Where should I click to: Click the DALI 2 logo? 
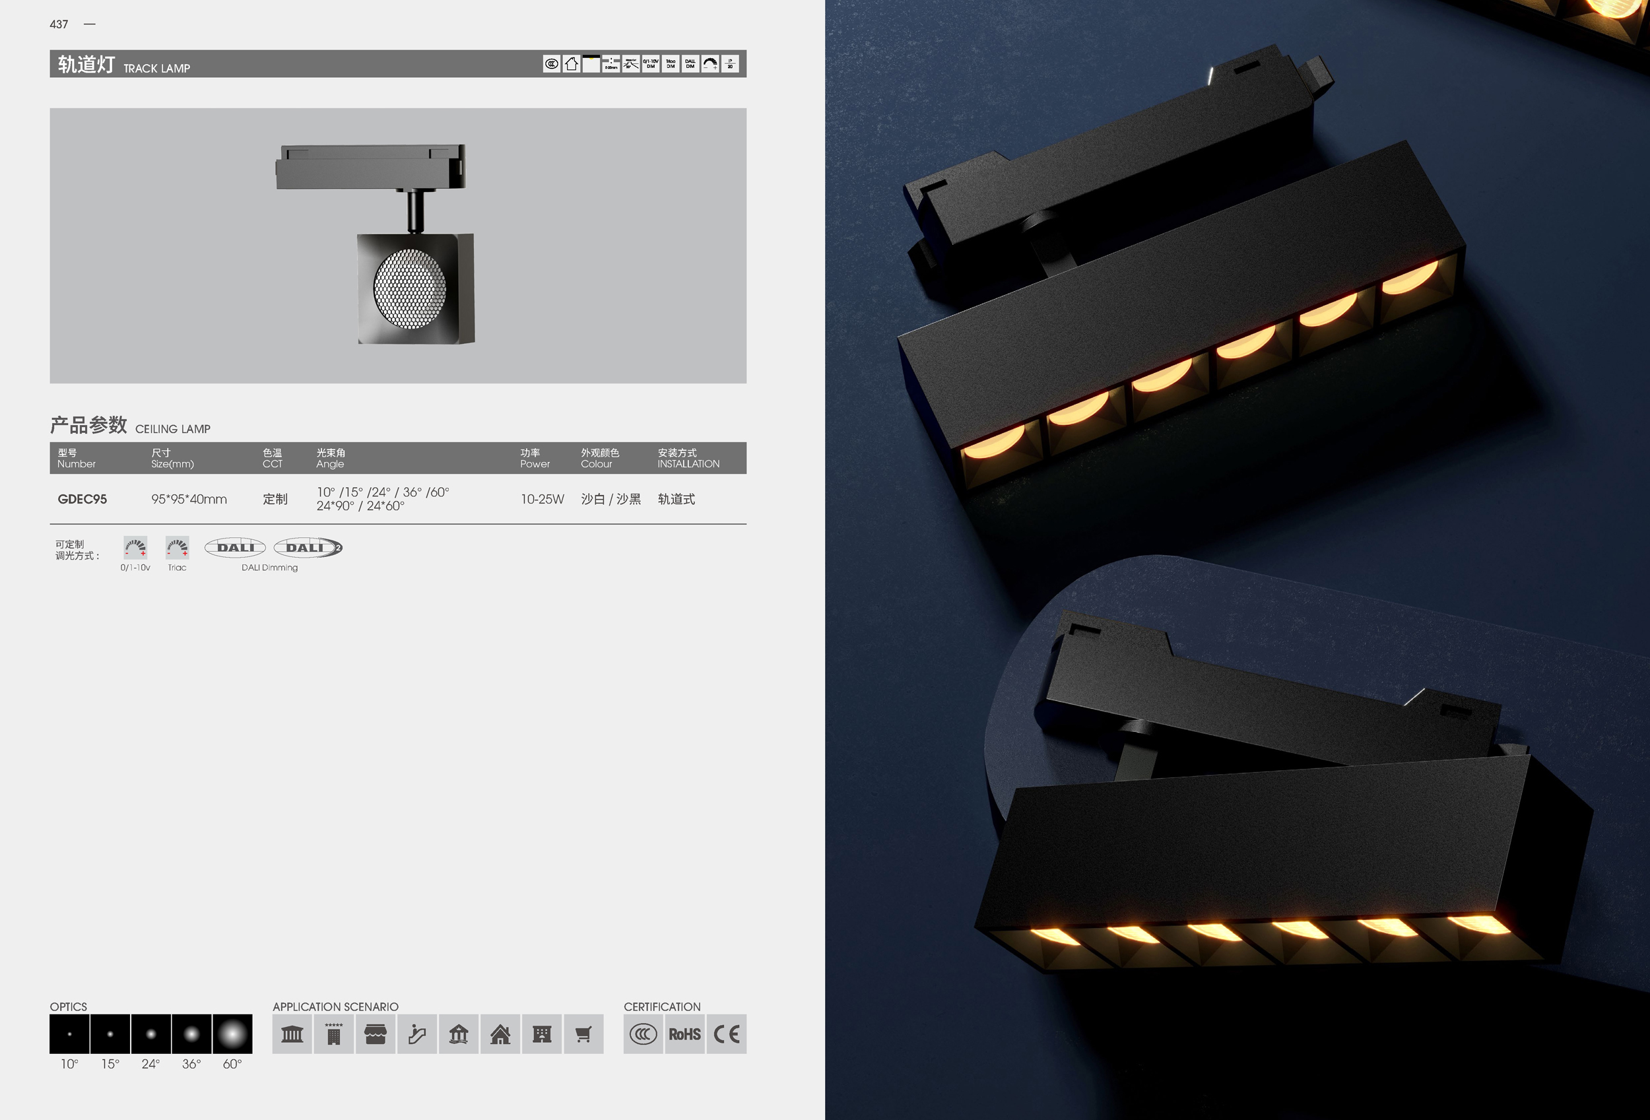point(308,547)
